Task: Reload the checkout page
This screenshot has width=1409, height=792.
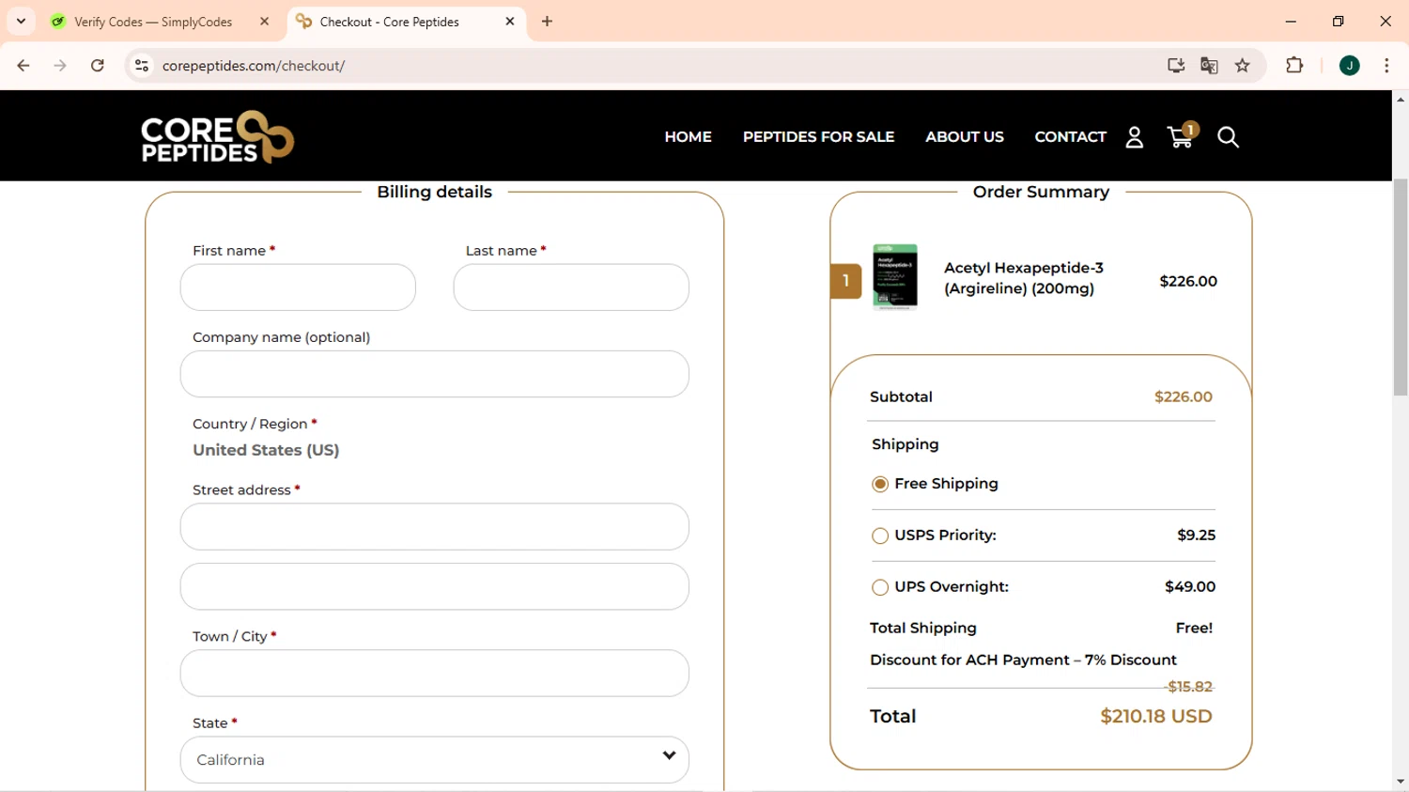Action: [98, 66]
